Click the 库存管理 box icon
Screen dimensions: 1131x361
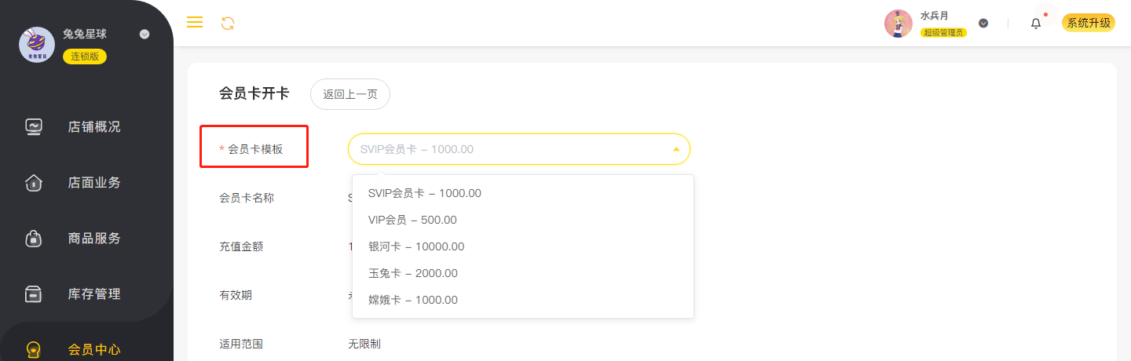click(34, 294)
